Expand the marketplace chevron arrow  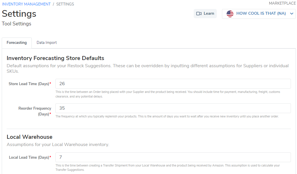coord(292,14)
